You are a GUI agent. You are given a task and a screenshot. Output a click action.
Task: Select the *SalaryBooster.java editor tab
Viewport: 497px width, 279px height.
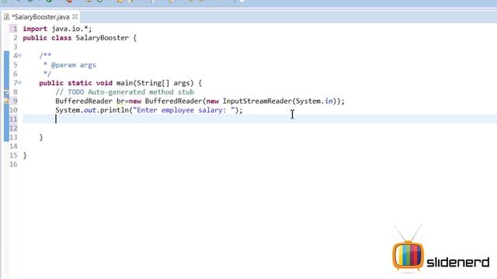pos(40,17)
